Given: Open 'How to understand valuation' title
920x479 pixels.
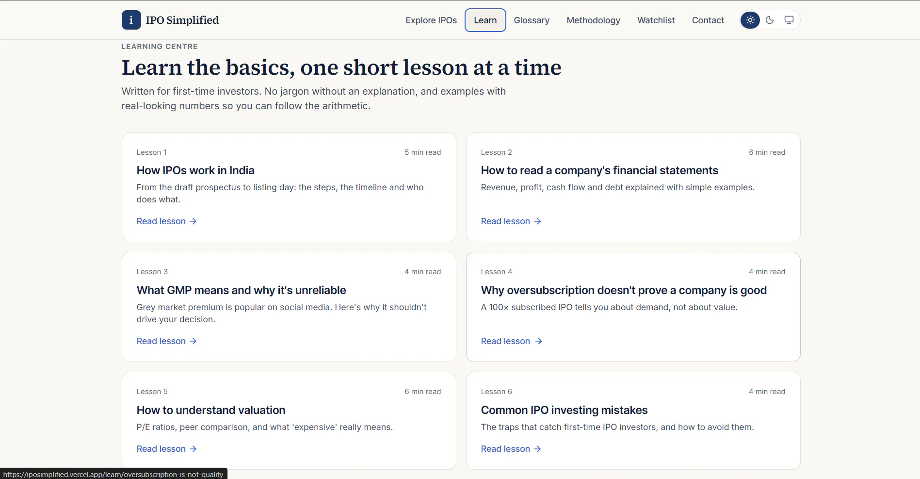Looking at the screenshot, I should click(x=211, y=410).
